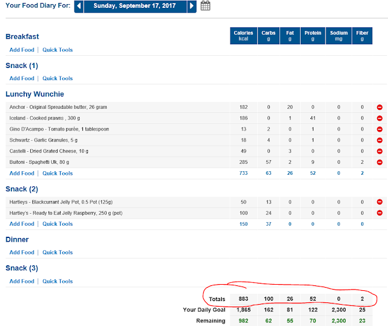Open Quick Tools under Breakfast
This screenshot has width=388, height=326.
[x=58, y=50]
